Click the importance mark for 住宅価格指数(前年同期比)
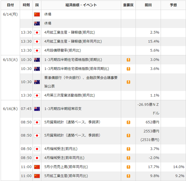 click(128, 69)
